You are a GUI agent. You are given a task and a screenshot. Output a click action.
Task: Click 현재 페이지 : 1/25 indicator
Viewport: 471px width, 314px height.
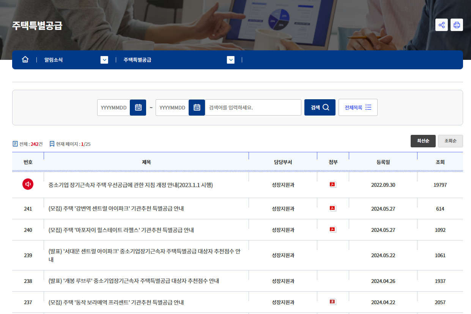70,144
